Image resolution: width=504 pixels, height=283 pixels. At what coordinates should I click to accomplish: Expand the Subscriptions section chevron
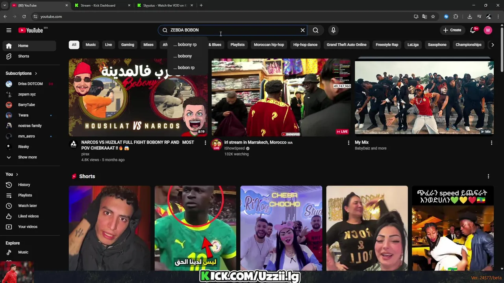pyautogui.click(x=36, y=74)
